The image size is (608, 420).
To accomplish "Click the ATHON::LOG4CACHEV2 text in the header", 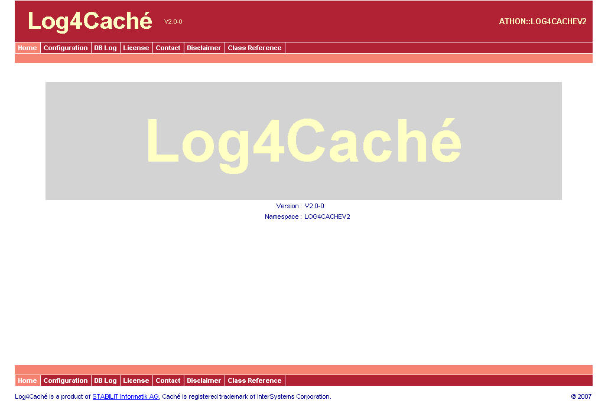I will (x=542, y=22).
